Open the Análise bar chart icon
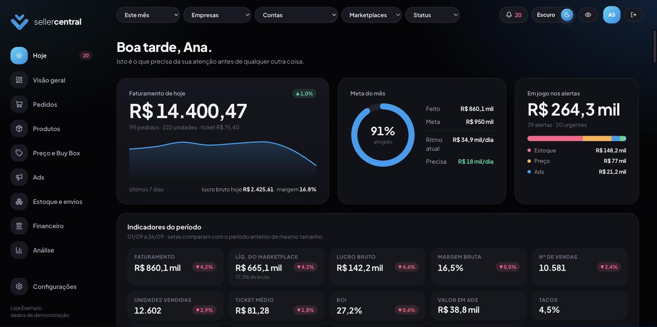 coord(19,250)
